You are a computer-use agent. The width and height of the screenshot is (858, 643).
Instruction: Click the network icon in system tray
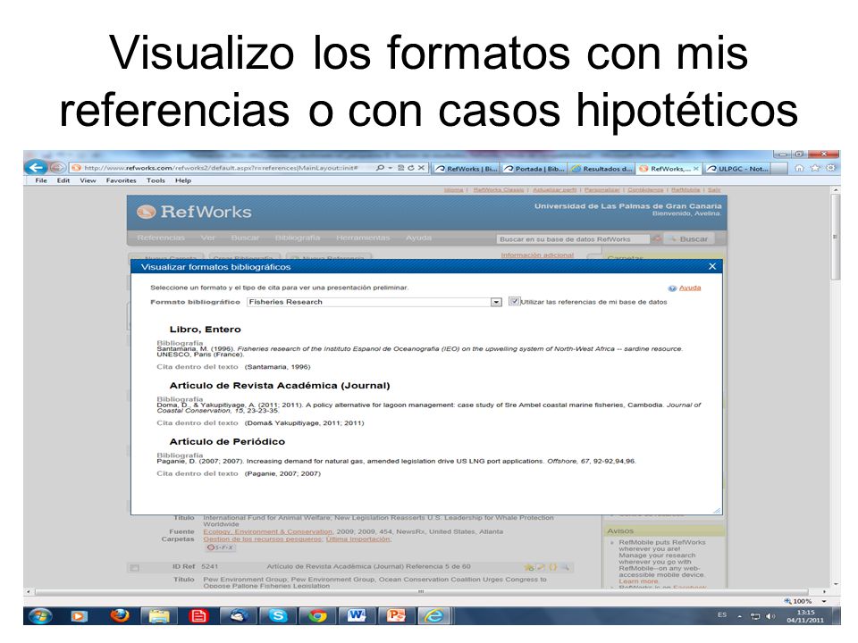click(755, 616)
